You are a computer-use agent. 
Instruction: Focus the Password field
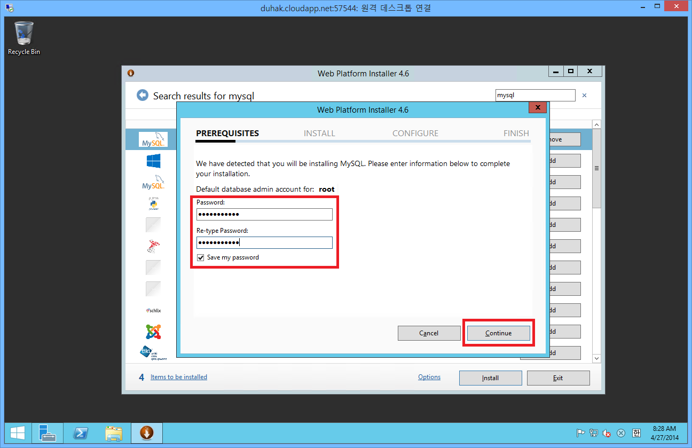264,214
